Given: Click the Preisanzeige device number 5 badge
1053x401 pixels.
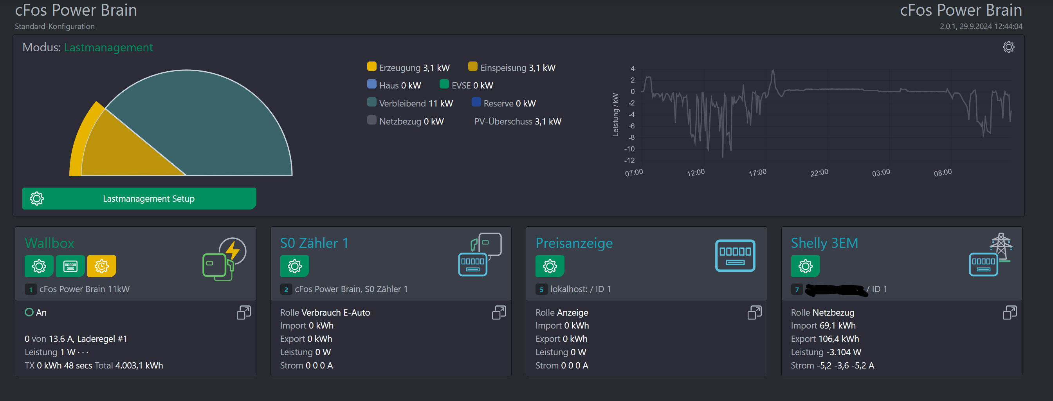Looking at the screenshot, I should pyautogui.click(x=542, y=289).
